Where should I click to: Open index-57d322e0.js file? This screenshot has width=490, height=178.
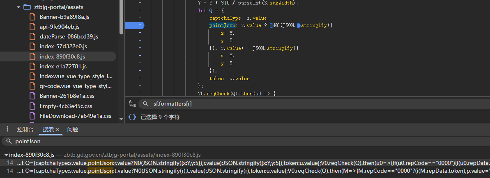(x=63, y=47)
